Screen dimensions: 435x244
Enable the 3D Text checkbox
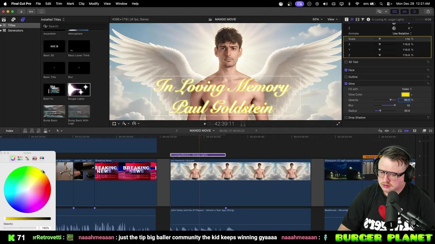click(x=346, y=62)
